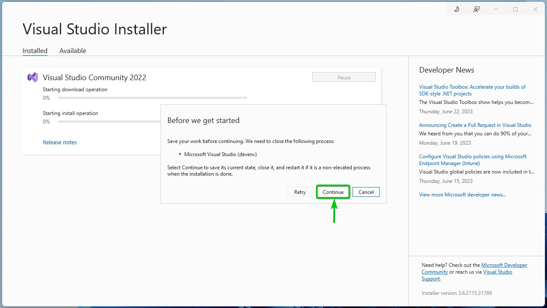Open Microsoft Developer Community link
The image size is (547, 308).
tap(475, 269)
